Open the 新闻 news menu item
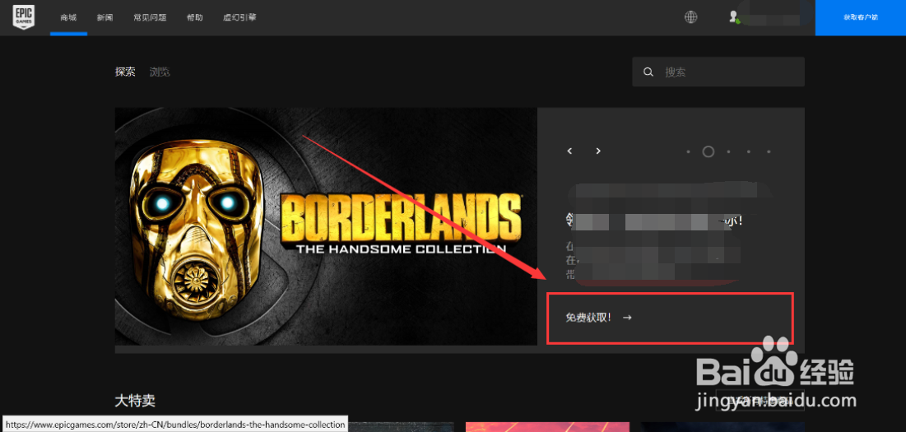The width and height of the screenshot is (906, 432). (105, 17)
